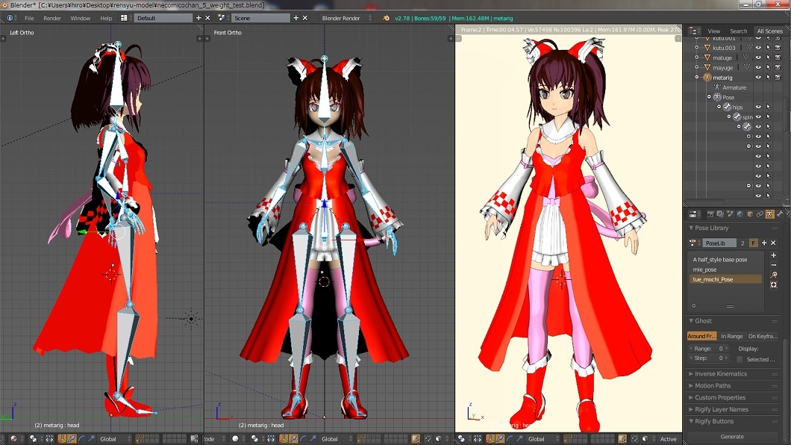Open the Help menu
The width and height of the screenshot is (791, 445).
point(106,18)
